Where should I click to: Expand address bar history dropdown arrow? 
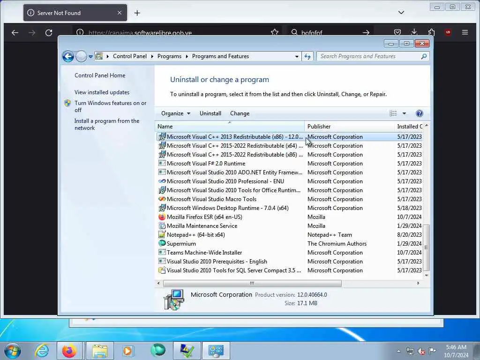coord(297,57)
